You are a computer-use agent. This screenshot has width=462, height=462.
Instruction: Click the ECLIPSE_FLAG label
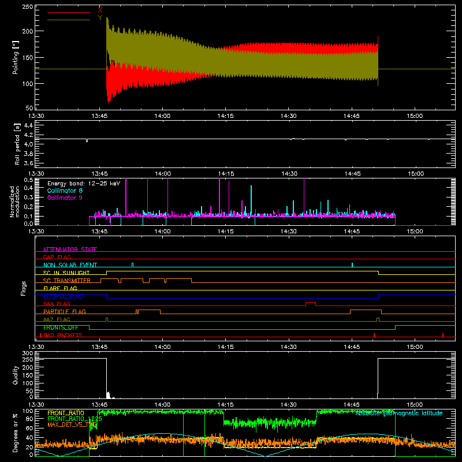(63, 296)
